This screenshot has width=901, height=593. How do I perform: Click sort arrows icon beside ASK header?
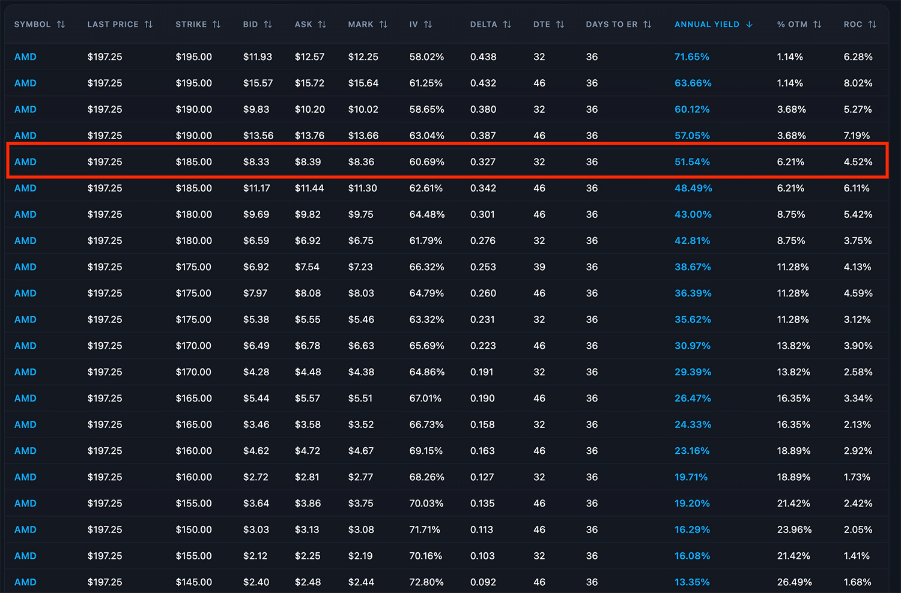(x=322, y=25)
